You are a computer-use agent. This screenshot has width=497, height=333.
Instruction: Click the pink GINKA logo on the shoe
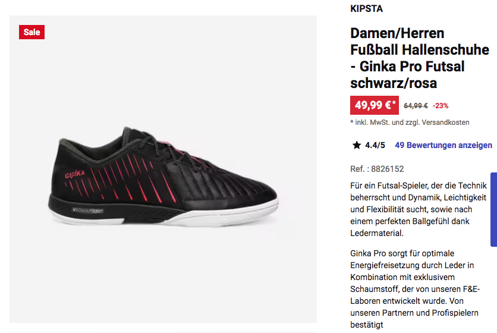[75, 174]
